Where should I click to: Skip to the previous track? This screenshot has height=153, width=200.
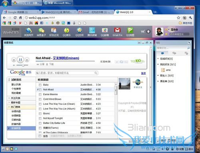[14, 60]
